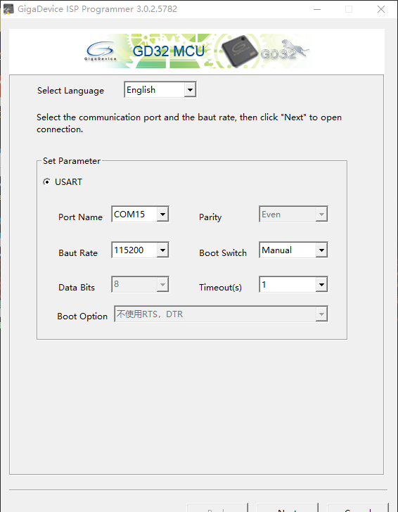
Task: Click the 'Parity' label
Action: pos(210,217)
